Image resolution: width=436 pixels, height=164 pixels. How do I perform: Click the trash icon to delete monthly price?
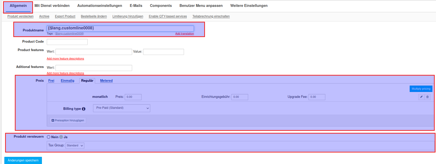click(427, 97)
